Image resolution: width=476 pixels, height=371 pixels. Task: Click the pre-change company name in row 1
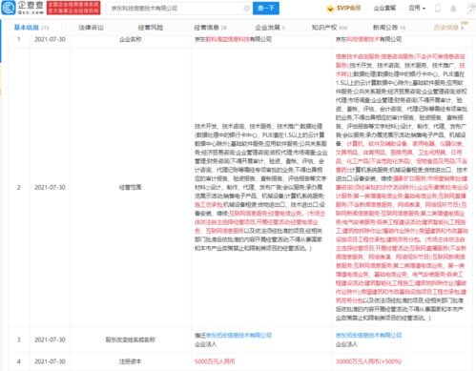tap(233, 39)
